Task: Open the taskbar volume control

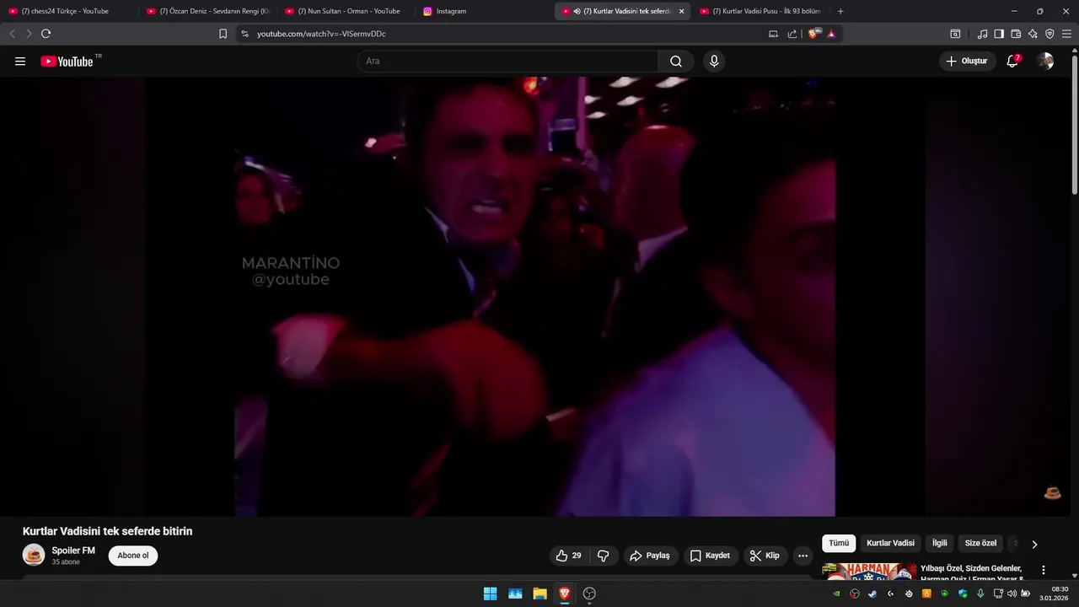Action: pyautogui.click(x=1012, y=594)
